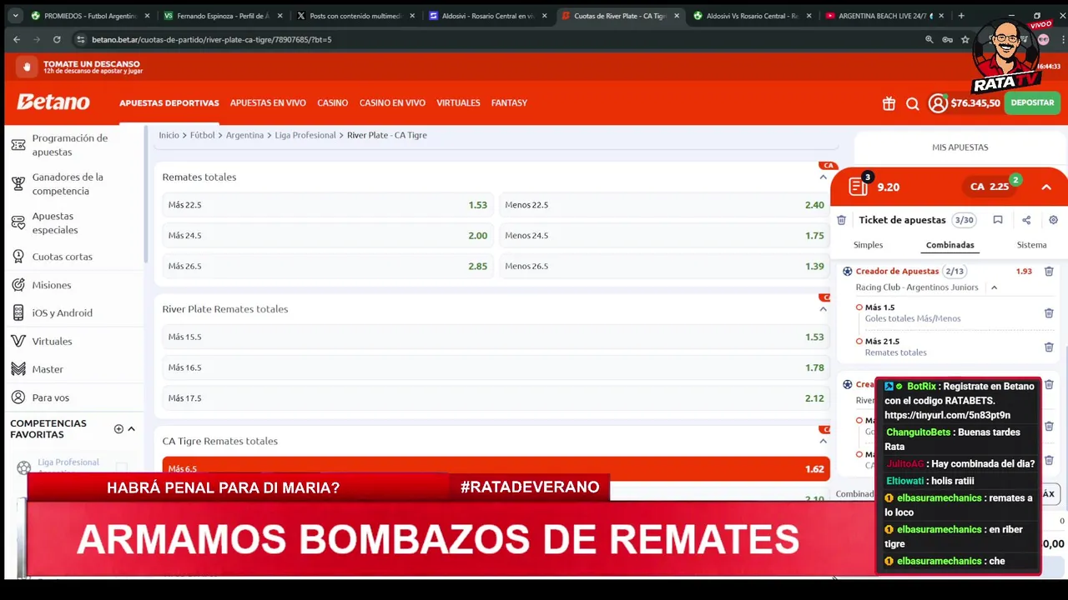The width and height of the screenshot is (1068, 600).
Task: Go back in browser history
Action: (x=17, y=39)
